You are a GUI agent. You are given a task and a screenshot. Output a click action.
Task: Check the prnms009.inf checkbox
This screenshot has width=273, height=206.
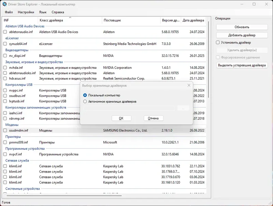click(5, 142)
